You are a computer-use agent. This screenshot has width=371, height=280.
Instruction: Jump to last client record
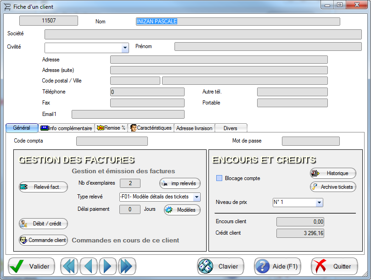(x=126, y=266)
